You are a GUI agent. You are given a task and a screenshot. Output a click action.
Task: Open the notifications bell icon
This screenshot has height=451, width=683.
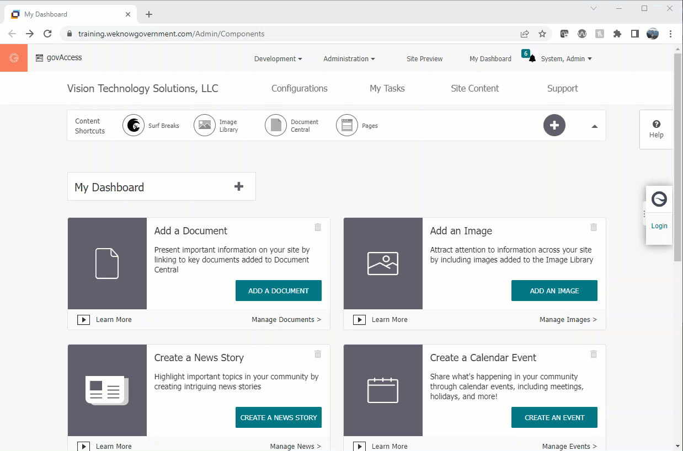click(532, 59)
